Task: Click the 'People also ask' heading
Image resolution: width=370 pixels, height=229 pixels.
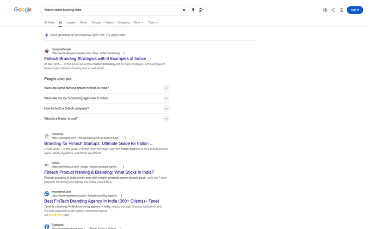Action: pos(58,79)
